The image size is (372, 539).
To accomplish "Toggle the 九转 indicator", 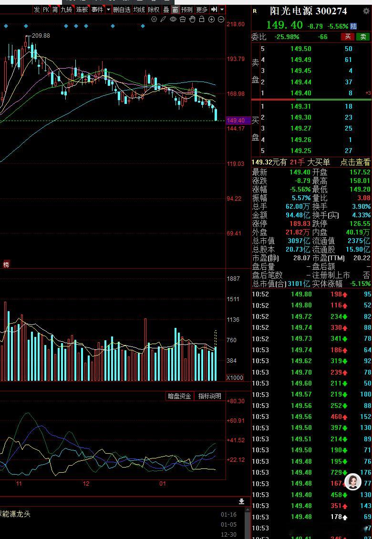I will (x=67, y=10).
